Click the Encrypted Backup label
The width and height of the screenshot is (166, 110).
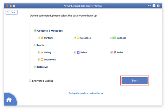[x=43, y=81]
